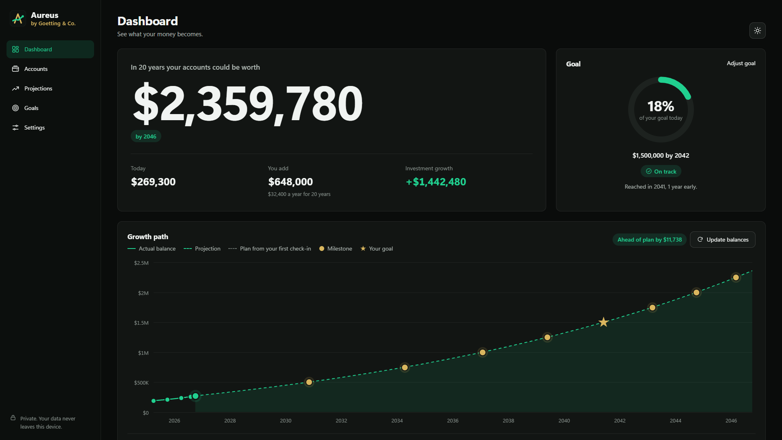Viewport: 782px width, 440px height.
Task: Click the On track status badge
Action: tap(661, 172)
